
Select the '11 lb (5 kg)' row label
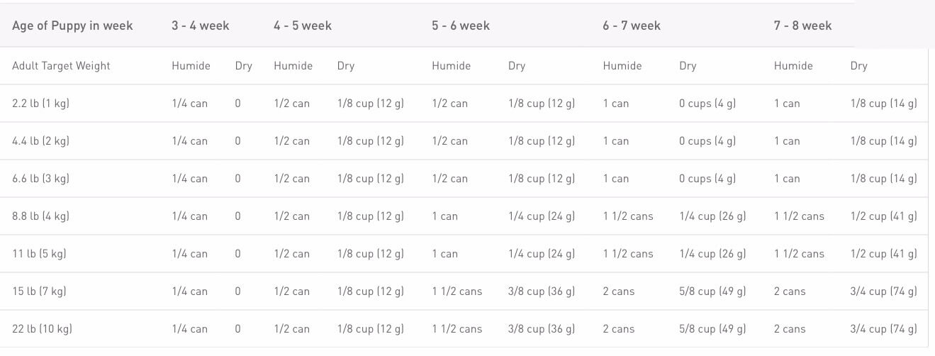pyautogui.click(x=39, y=254)
